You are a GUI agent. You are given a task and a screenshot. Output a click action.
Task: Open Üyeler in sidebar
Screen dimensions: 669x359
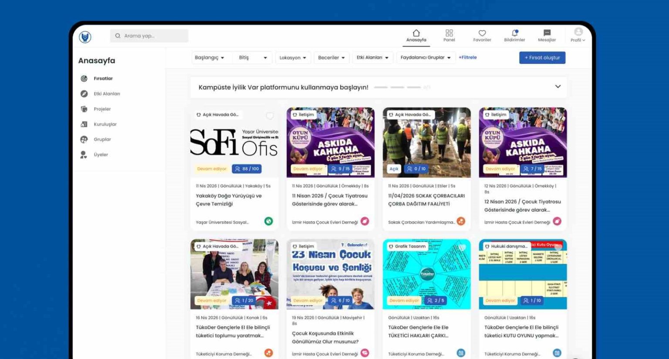tap(100, 155)
